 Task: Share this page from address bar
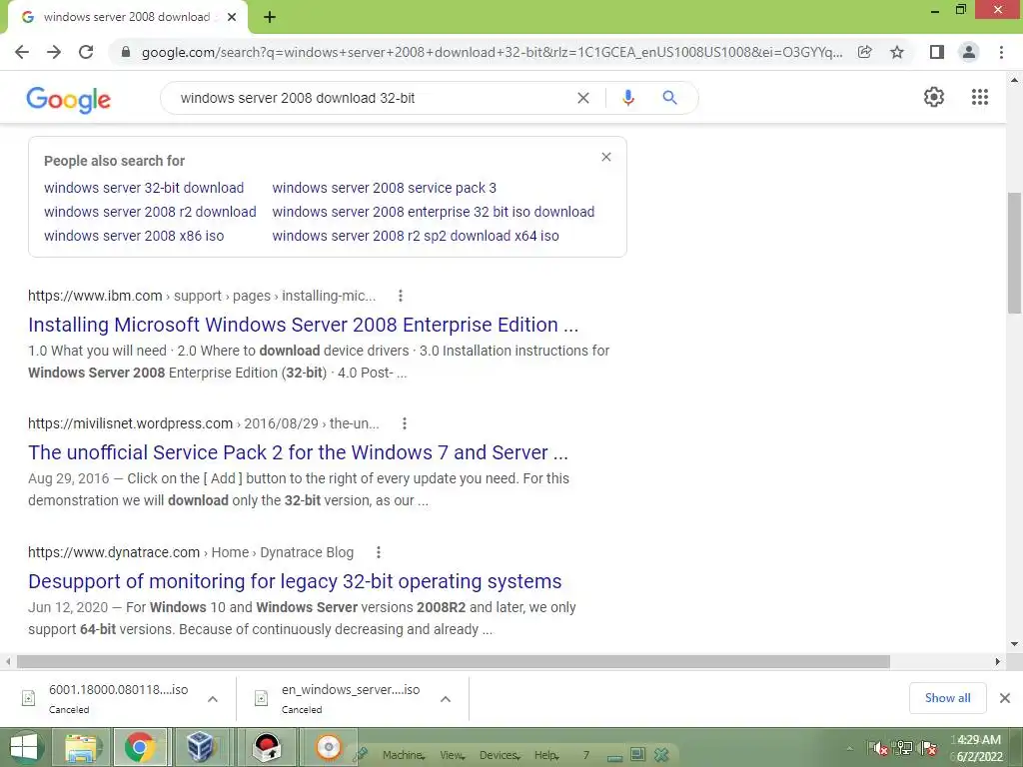pyautogui.click(x=865, y=52)
